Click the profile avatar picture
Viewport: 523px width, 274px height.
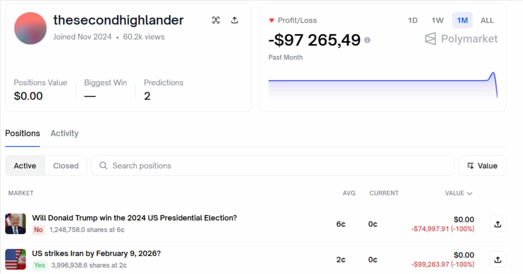click(30, 28)
